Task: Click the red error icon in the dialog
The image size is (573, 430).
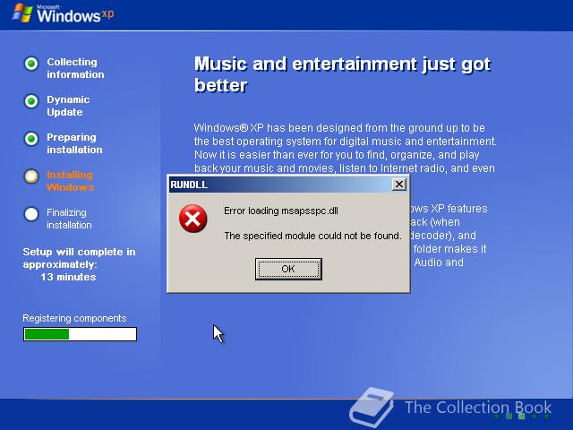Action: pyautogui.click(x=193, y=219)
